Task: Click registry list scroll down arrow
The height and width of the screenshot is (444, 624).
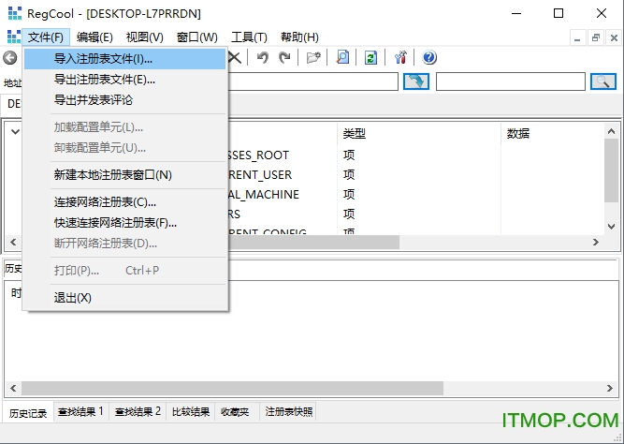Action: [611, 226]
